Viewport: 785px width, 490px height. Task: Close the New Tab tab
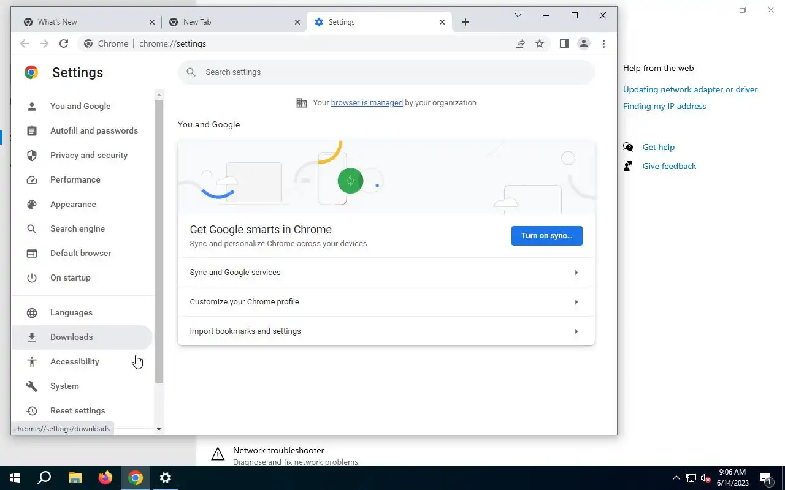tap(297, 22)
